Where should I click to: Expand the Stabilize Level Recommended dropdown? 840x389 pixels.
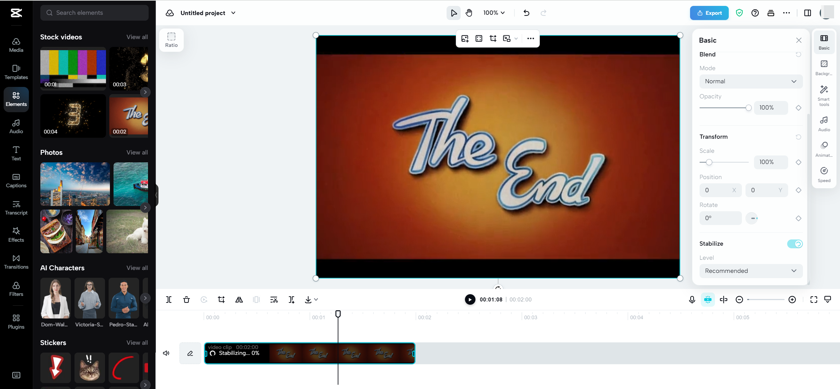pos(751,271)
